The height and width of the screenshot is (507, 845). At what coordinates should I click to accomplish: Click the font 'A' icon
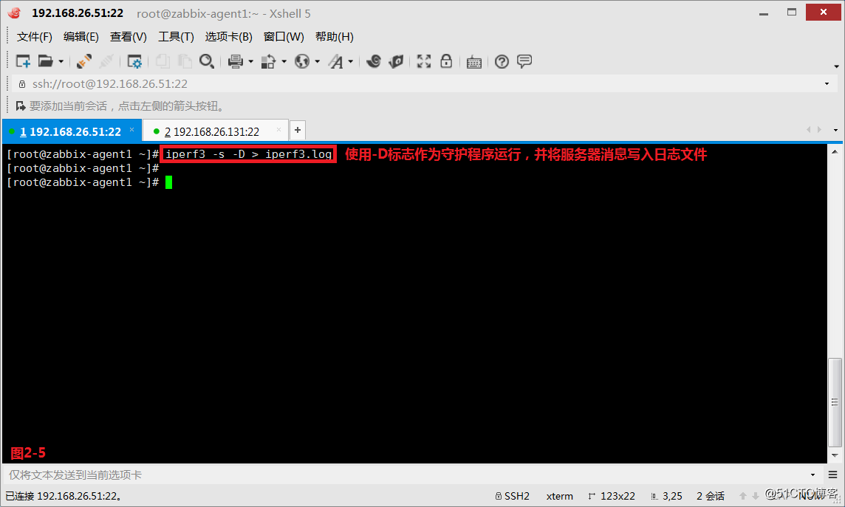point(336,61)
